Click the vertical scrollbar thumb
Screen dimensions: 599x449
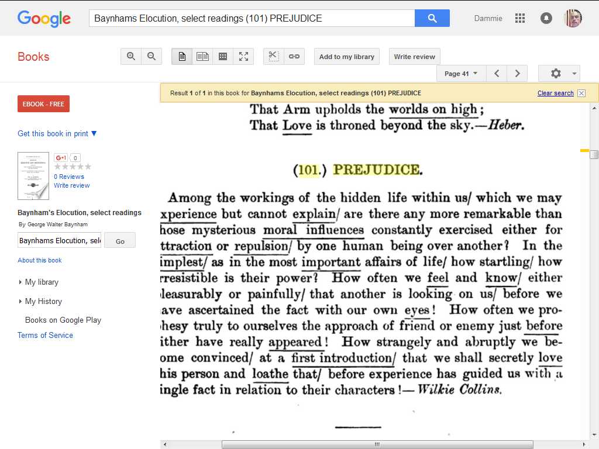pos(594,154)
